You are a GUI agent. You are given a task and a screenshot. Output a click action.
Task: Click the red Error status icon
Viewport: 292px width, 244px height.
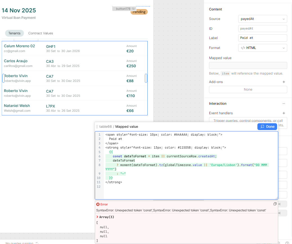tap(98, 204)
